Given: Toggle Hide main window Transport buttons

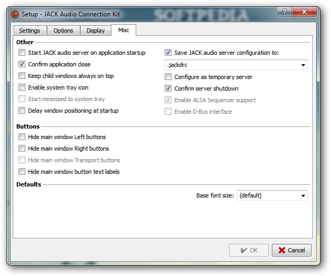Looking at the screenshot, I should [22, 160].
